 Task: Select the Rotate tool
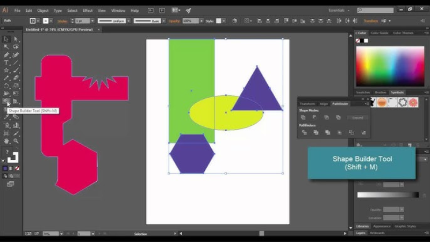[6, 86]
